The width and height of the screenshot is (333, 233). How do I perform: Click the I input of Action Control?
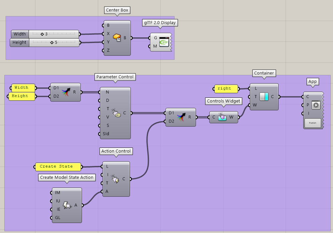coord(107,175)
